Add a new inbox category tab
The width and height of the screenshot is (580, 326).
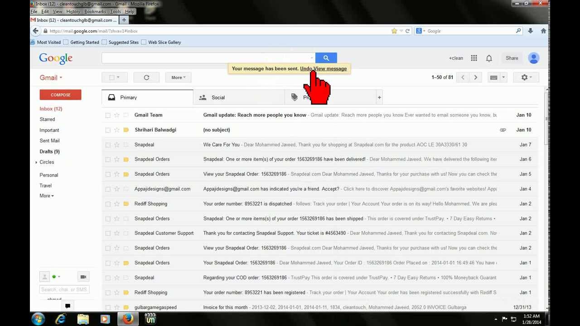point(379,97)
